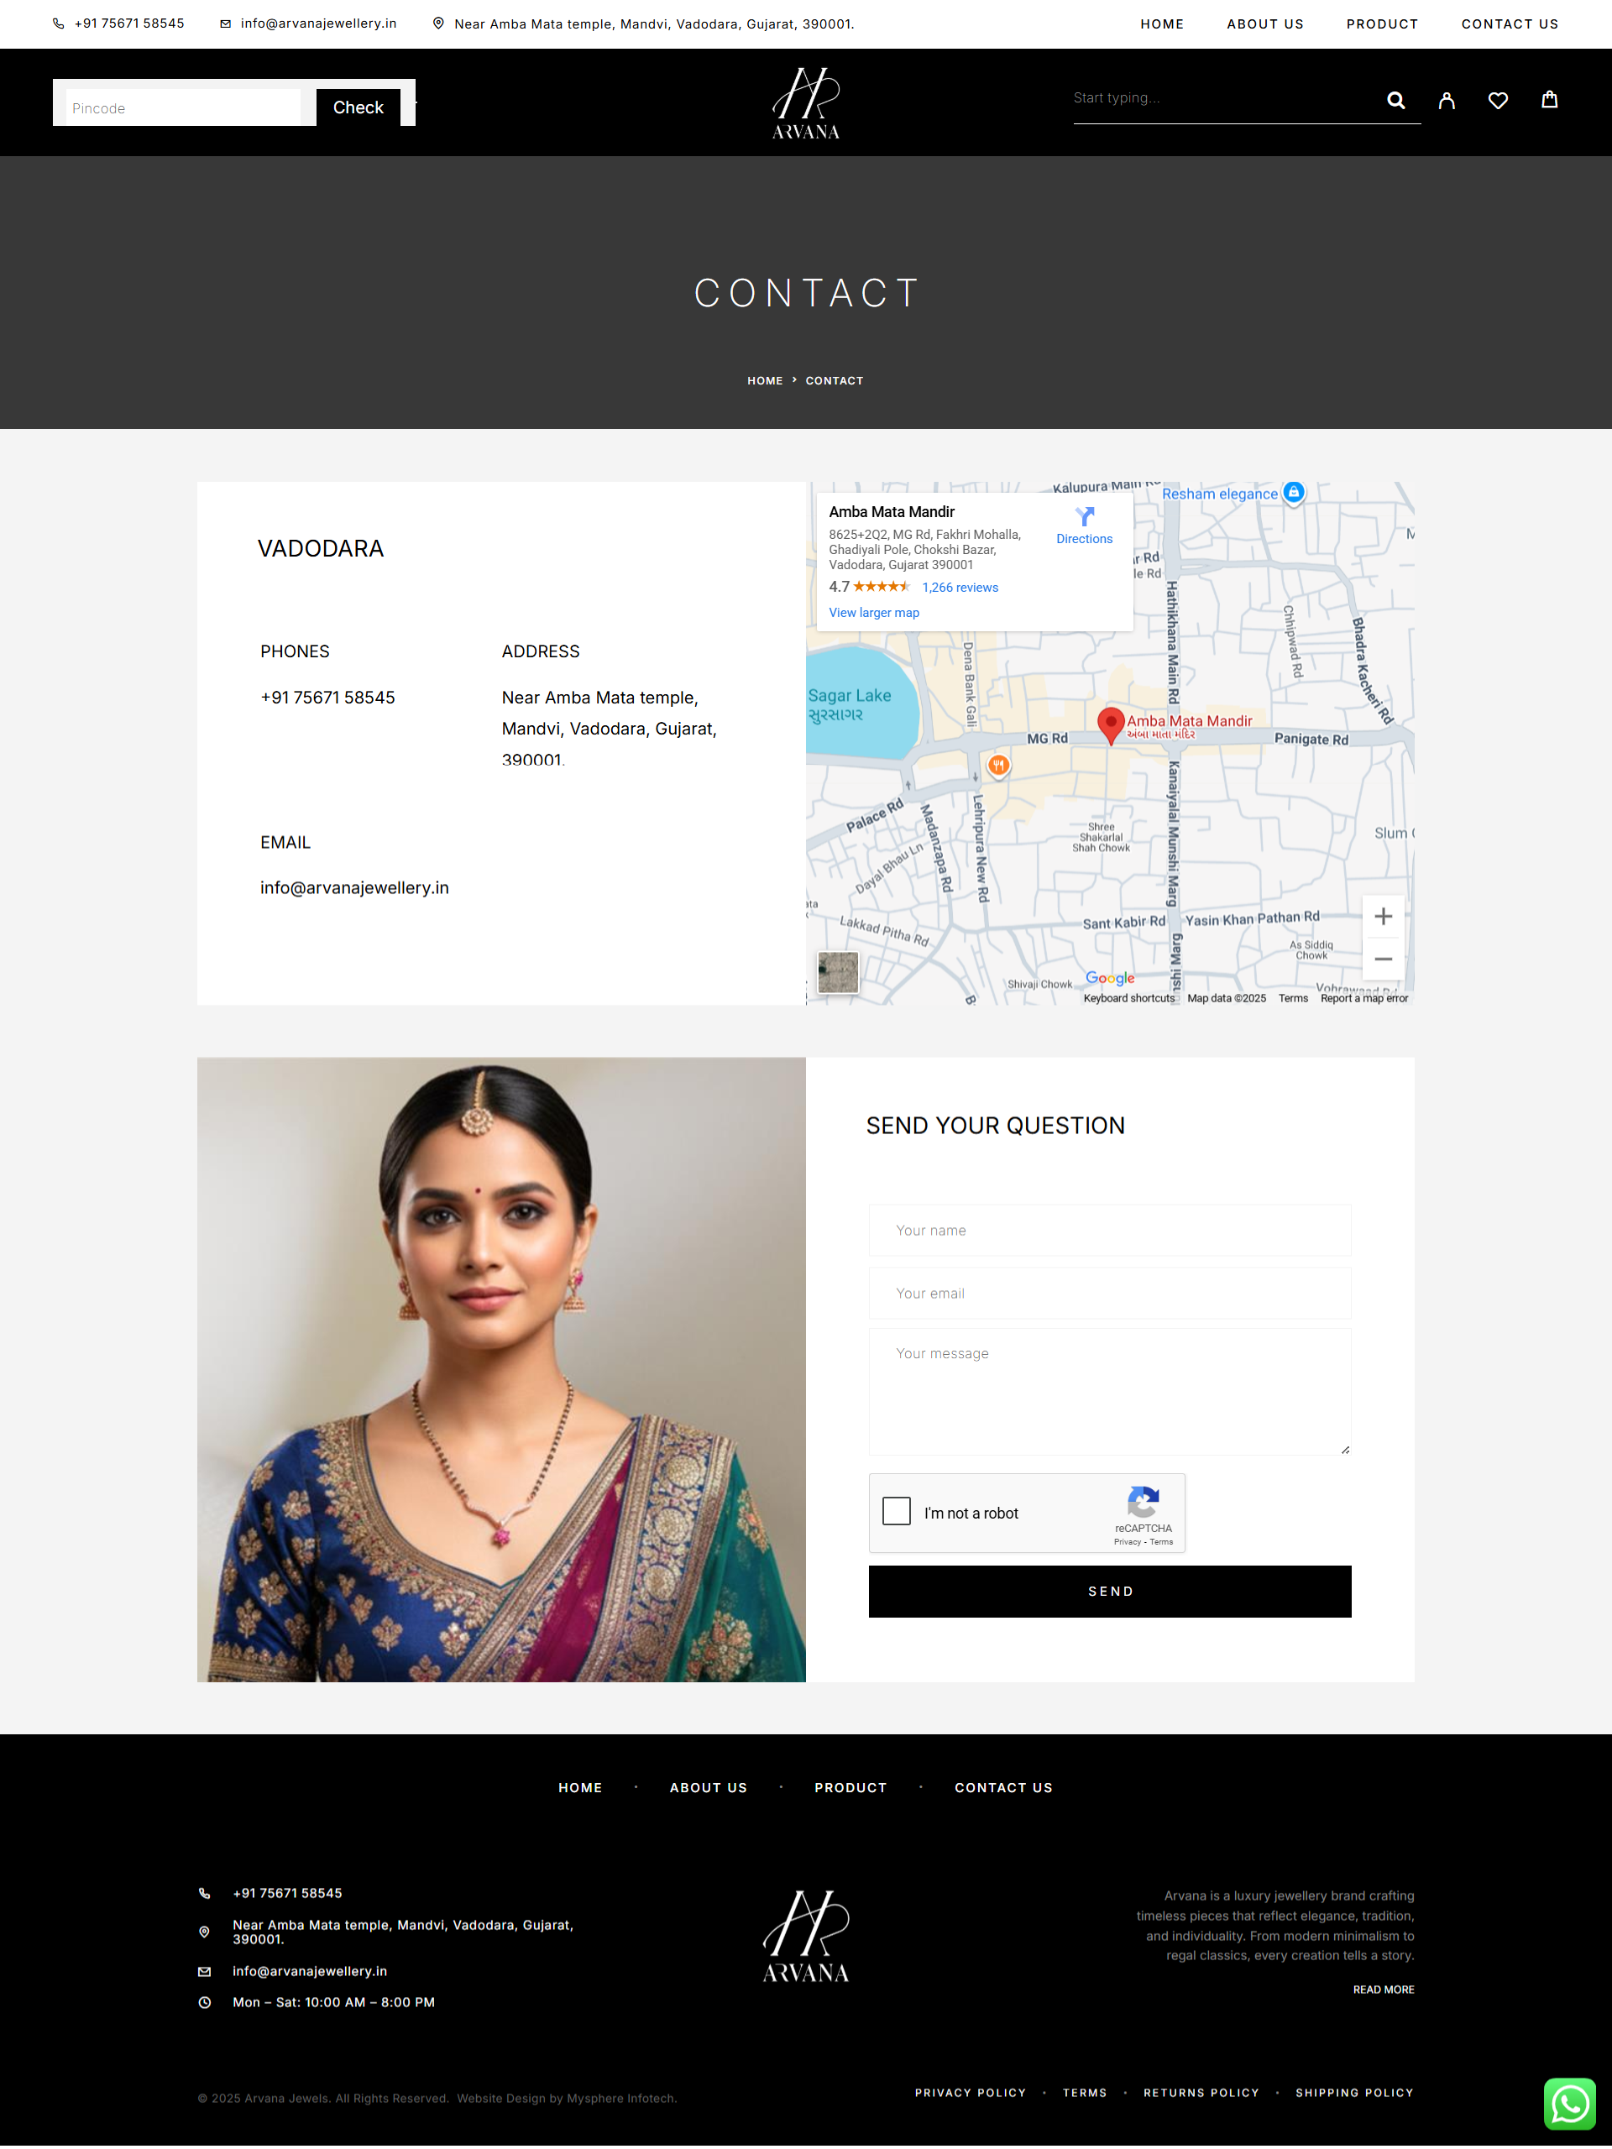Open WhatsApp chat via the green icon
Screen dimensions: 1612x2149
click(1569, 2104)
